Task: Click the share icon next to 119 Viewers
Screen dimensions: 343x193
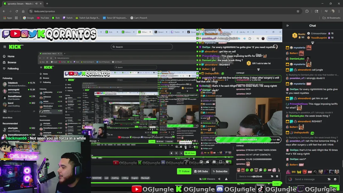Action: click(x=219, y=179)
